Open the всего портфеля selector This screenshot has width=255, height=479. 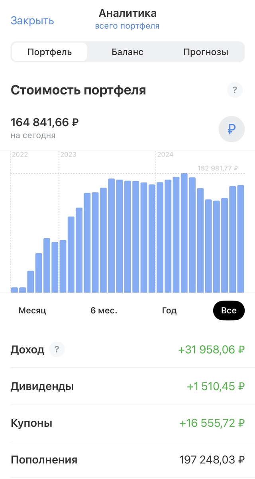pyautogui.click(x=128, y=26)
